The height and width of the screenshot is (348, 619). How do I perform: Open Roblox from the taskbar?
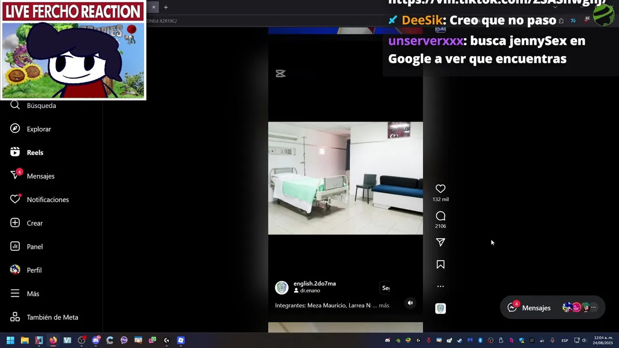coord(181,340)
